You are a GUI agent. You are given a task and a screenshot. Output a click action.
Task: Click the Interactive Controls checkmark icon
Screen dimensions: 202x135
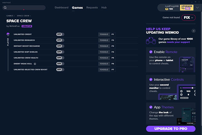pos(150,80)
